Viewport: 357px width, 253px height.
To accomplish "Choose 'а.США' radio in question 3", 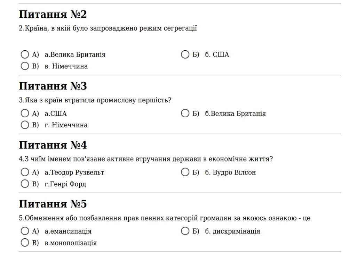I will click(25, 113).
